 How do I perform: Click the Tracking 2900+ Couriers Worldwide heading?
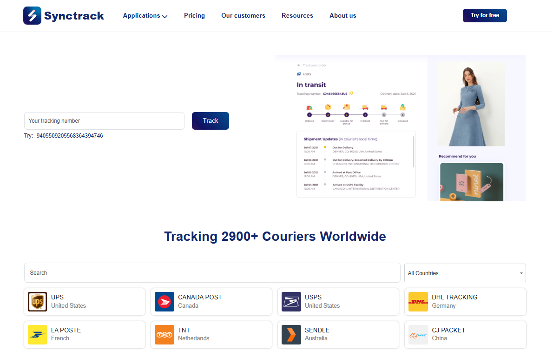275,236
